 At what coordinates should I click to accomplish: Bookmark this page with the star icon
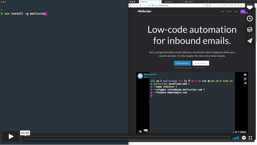[210, 5]
